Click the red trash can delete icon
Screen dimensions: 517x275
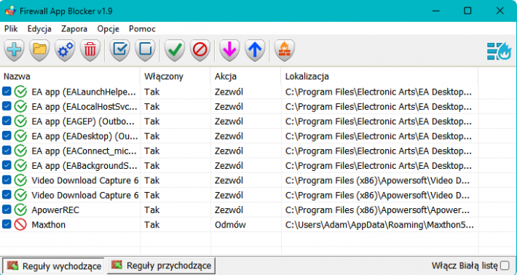[x=90, y=50]
